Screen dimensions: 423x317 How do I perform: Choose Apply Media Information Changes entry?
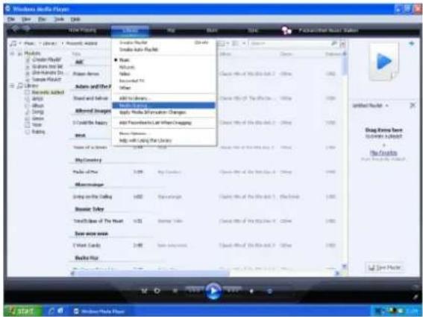point(164,112)
